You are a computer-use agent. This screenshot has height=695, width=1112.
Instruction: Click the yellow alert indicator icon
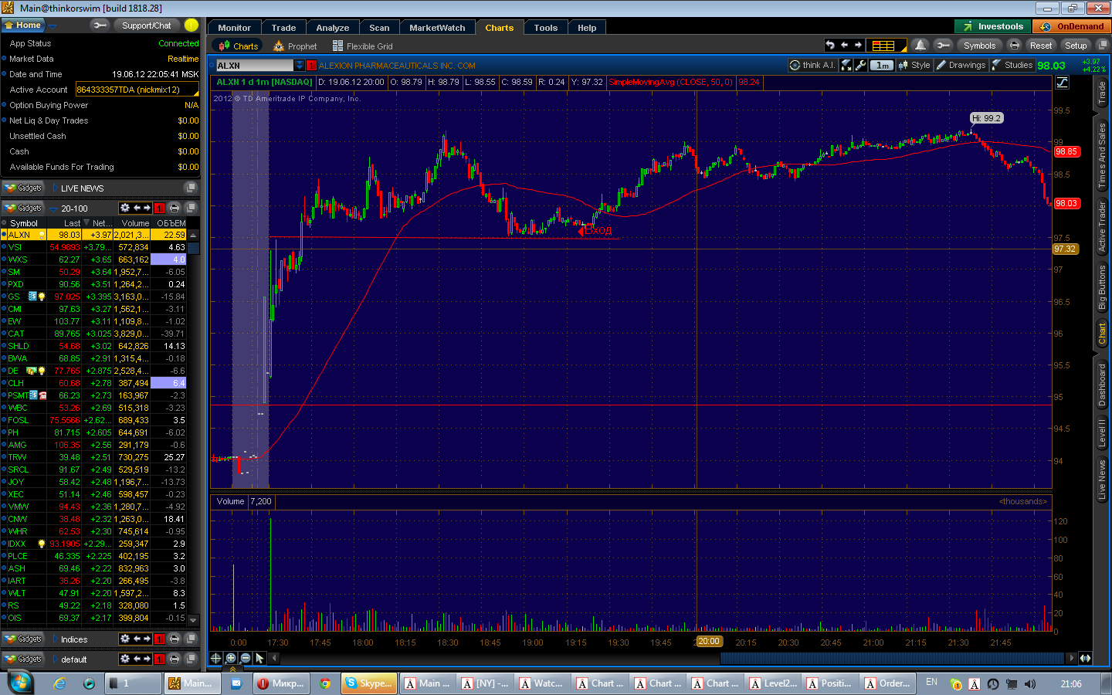pos(192,25)
